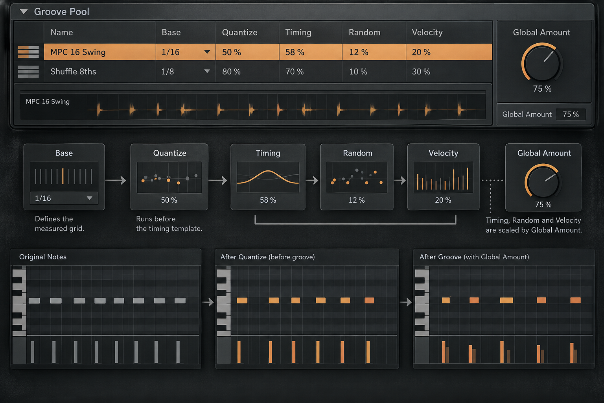Click the Global Amount knob in the flow card
Viewport: 604px width, 403px height.
(x=543, y=182)
